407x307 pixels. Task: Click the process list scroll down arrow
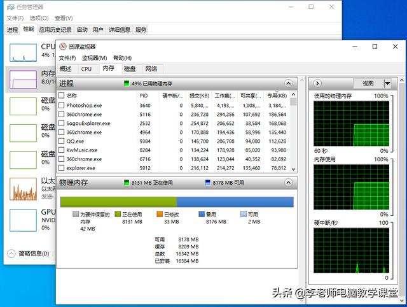[293, 169]
